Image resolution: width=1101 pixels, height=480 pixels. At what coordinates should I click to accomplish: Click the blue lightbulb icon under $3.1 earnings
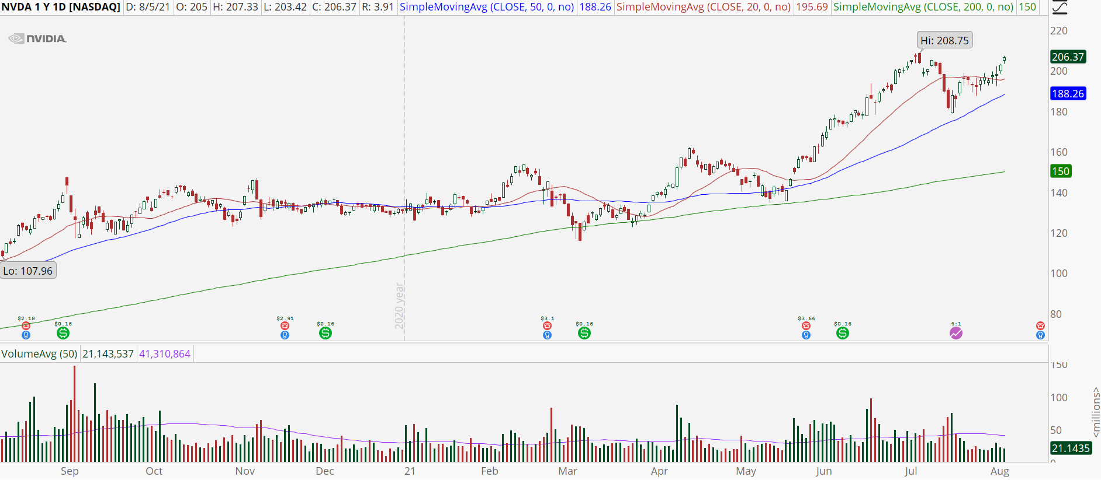coord(547,335)
